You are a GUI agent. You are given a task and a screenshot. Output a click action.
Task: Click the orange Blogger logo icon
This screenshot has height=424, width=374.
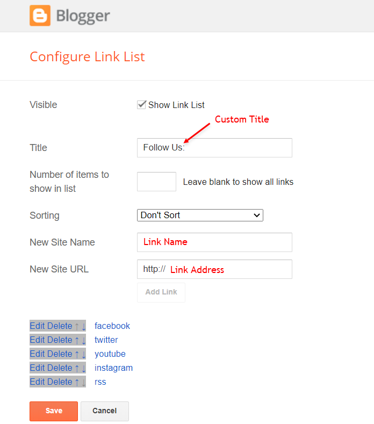click(40, 16)
